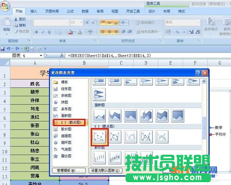Open the 公式 Formulas ribbon tab

pyautogui.click(x=70, y=11)
